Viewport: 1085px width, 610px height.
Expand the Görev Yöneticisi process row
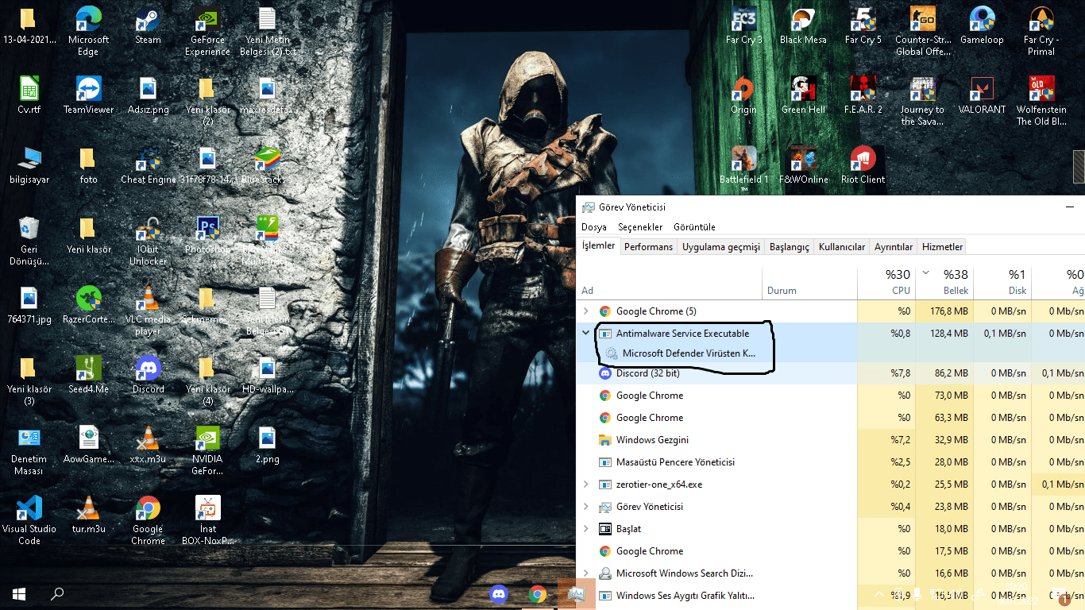click(x=586, y=507)
